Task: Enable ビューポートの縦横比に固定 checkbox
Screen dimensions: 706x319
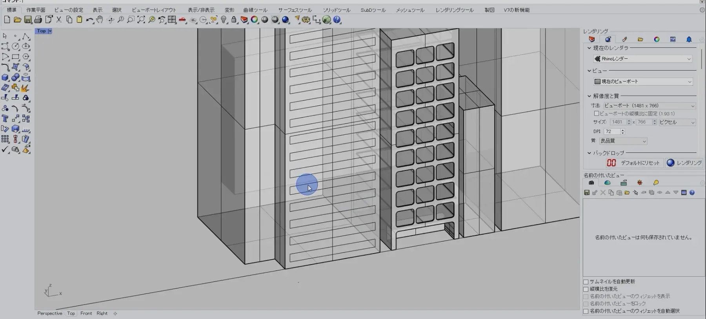Action: tap(597, 114)
